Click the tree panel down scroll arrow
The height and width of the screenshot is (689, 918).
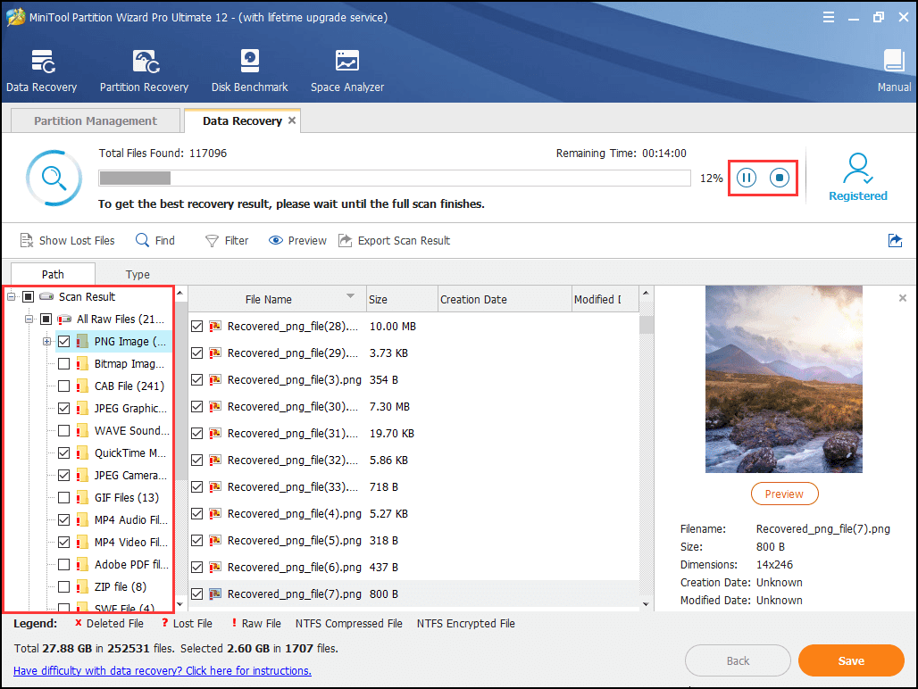[x=179, y=604]
